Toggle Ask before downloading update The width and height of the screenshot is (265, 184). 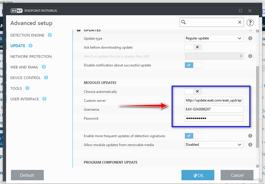pos(193,47)
